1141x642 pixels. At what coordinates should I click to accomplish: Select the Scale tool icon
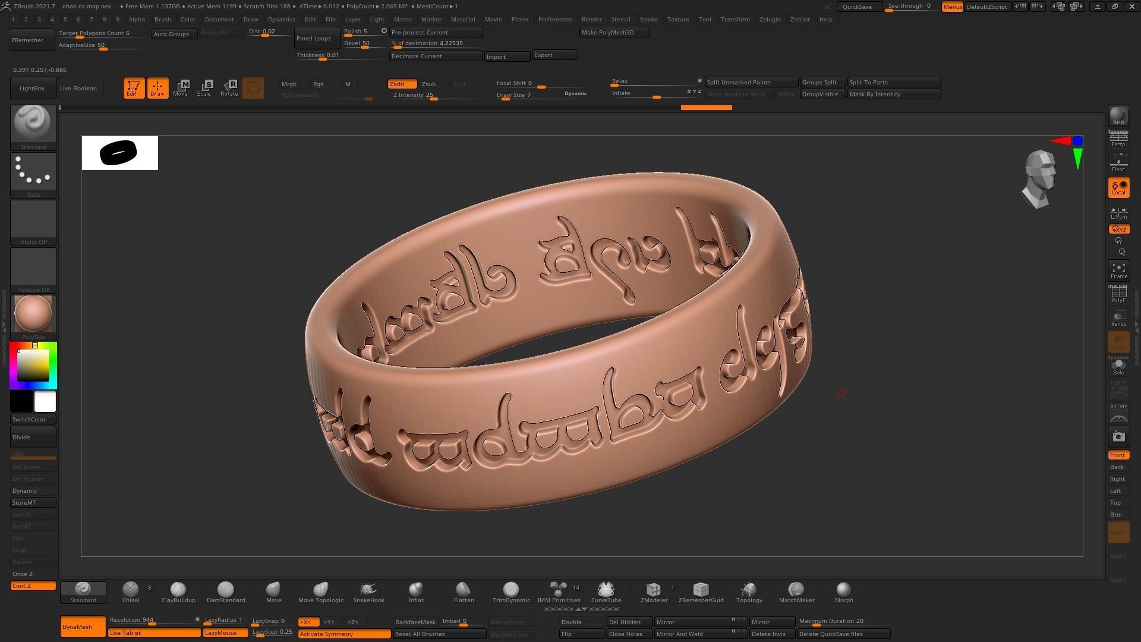click(x=204, y=88)
